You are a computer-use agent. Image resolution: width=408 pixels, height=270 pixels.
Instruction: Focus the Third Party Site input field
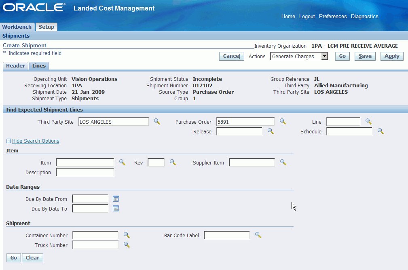pyautogui.click(x=114, y=122)
